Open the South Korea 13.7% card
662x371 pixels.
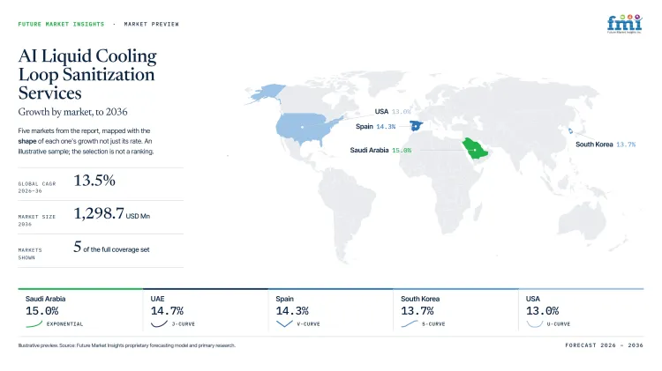[456, 311]
